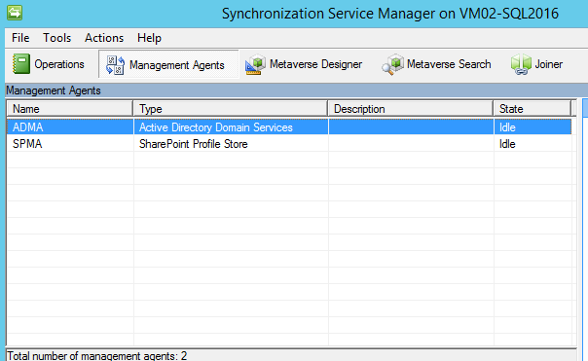Open the Joiner tool icon
The height and width of the screenshot is (361, 588).
pyautogui.click(x=521, y=64)
